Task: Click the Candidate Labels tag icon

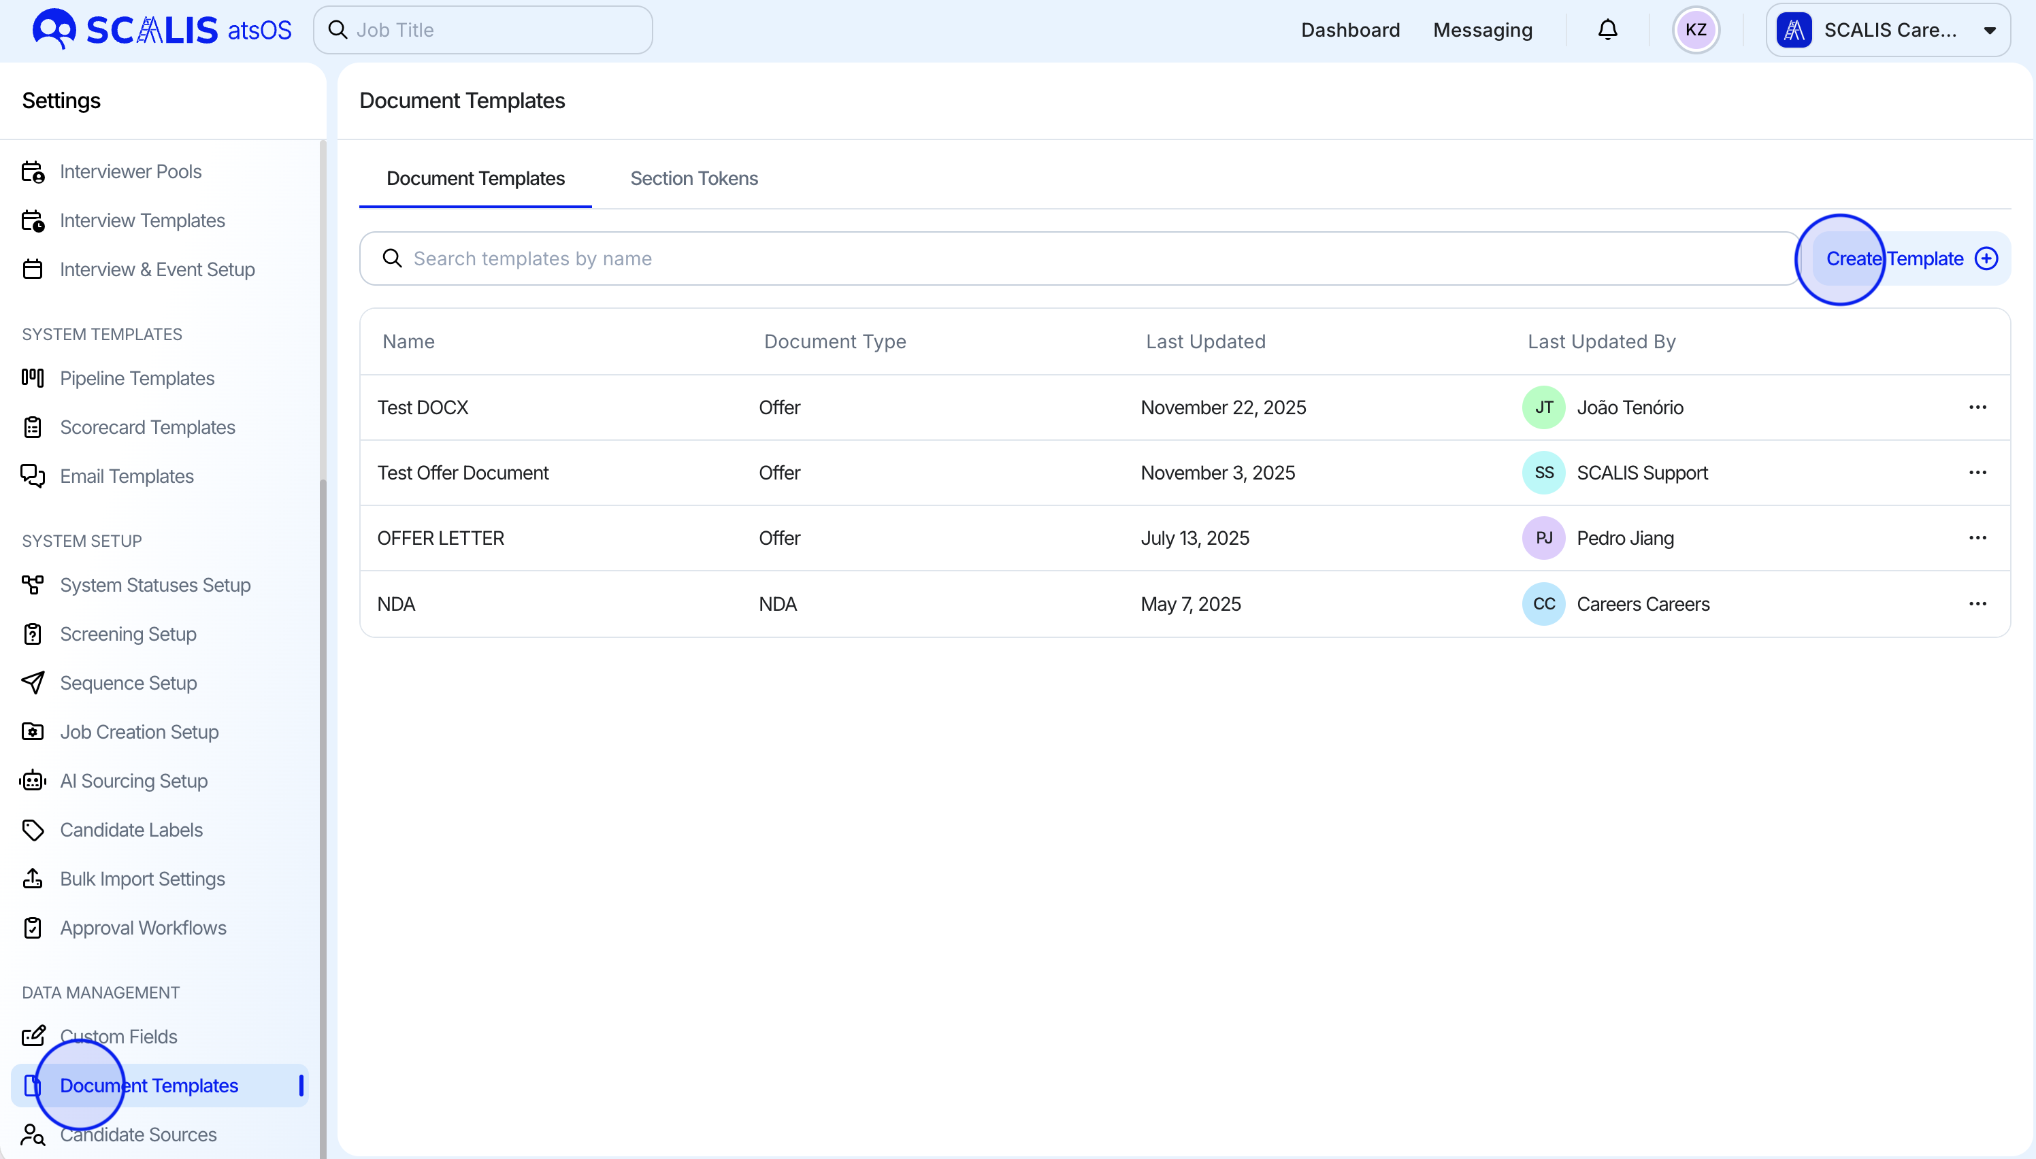Action: click(33, 829)
